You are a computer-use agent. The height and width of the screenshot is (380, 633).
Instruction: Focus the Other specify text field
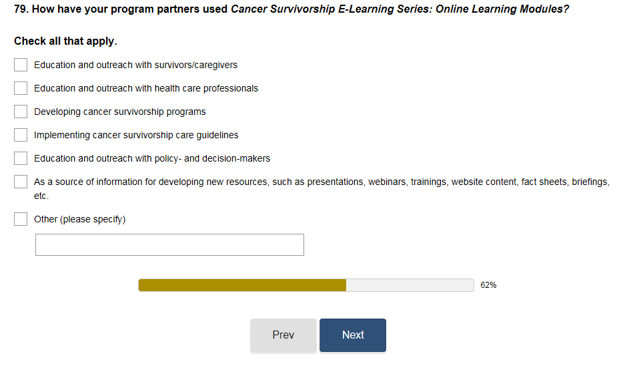[169, 244]
